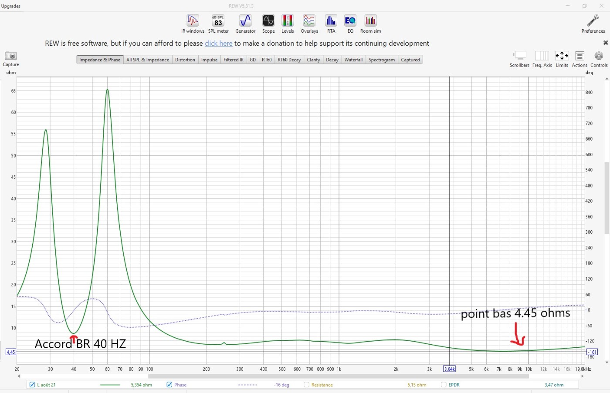Click the 3,47 ohm EPDR value
The width and height of the screenshot is (610, 393).
tap(554, 385)
